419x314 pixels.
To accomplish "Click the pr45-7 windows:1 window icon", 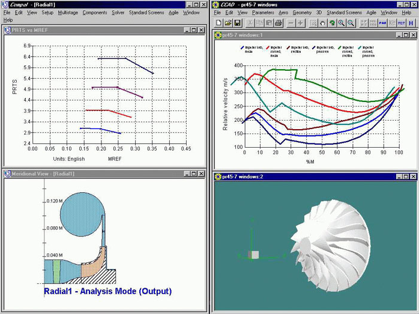I will pyautogui.click(x=219, y=35).
